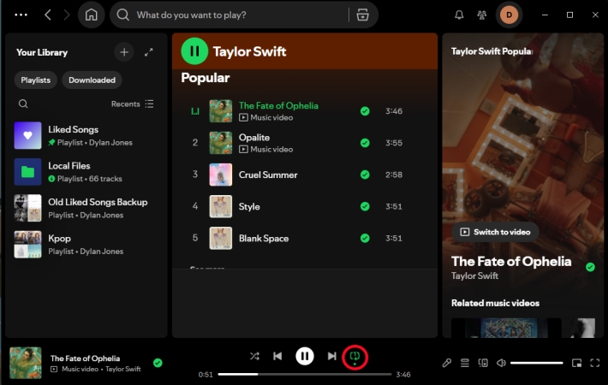Click the now playing bar album art
Viewport: 608px width, 385px height.
26,363
